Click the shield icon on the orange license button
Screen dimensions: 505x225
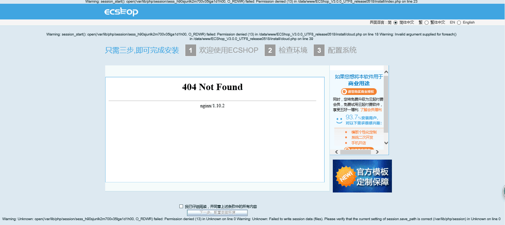(x=344, y=92)
